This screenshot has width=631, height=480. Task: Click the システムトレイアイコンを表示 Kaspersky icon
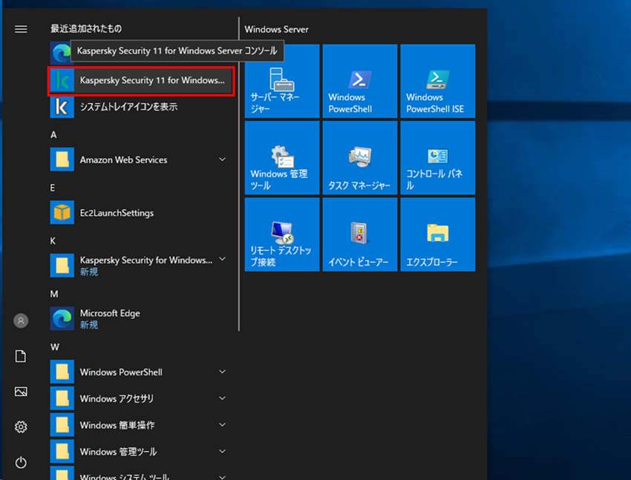[x=62, y=107]
